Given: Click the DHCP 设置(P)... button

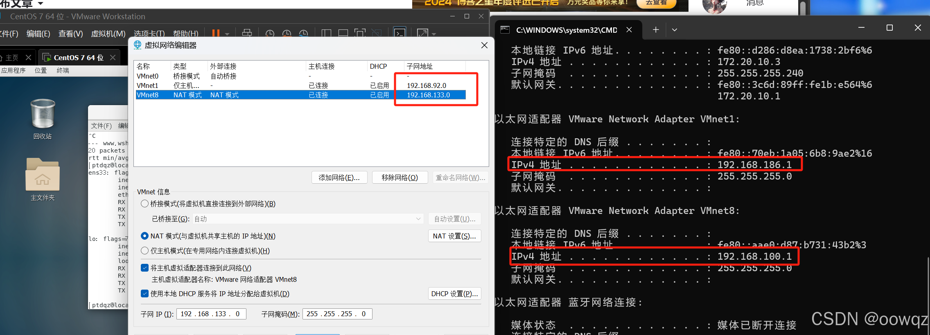Looking at the screenshot, I should (x=454, y=294).
